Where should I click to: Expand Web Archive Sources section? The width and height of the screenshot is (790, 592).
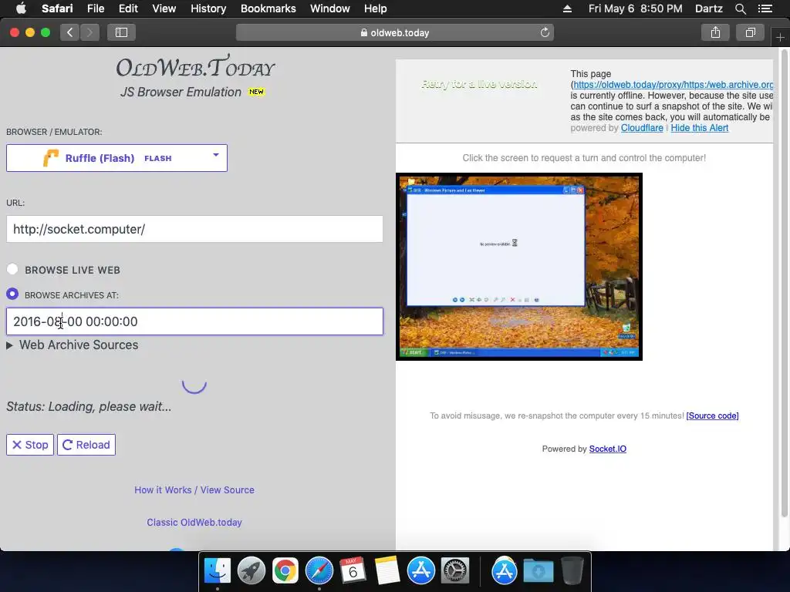(x=73, y=345)
